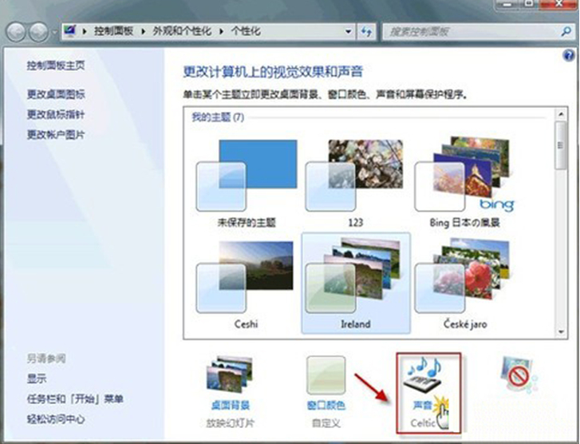Image resolution: width=580 pixels, height=444 pixels.
Task: Open the 窗口颜色 window color icon
Action: point(326,380)
